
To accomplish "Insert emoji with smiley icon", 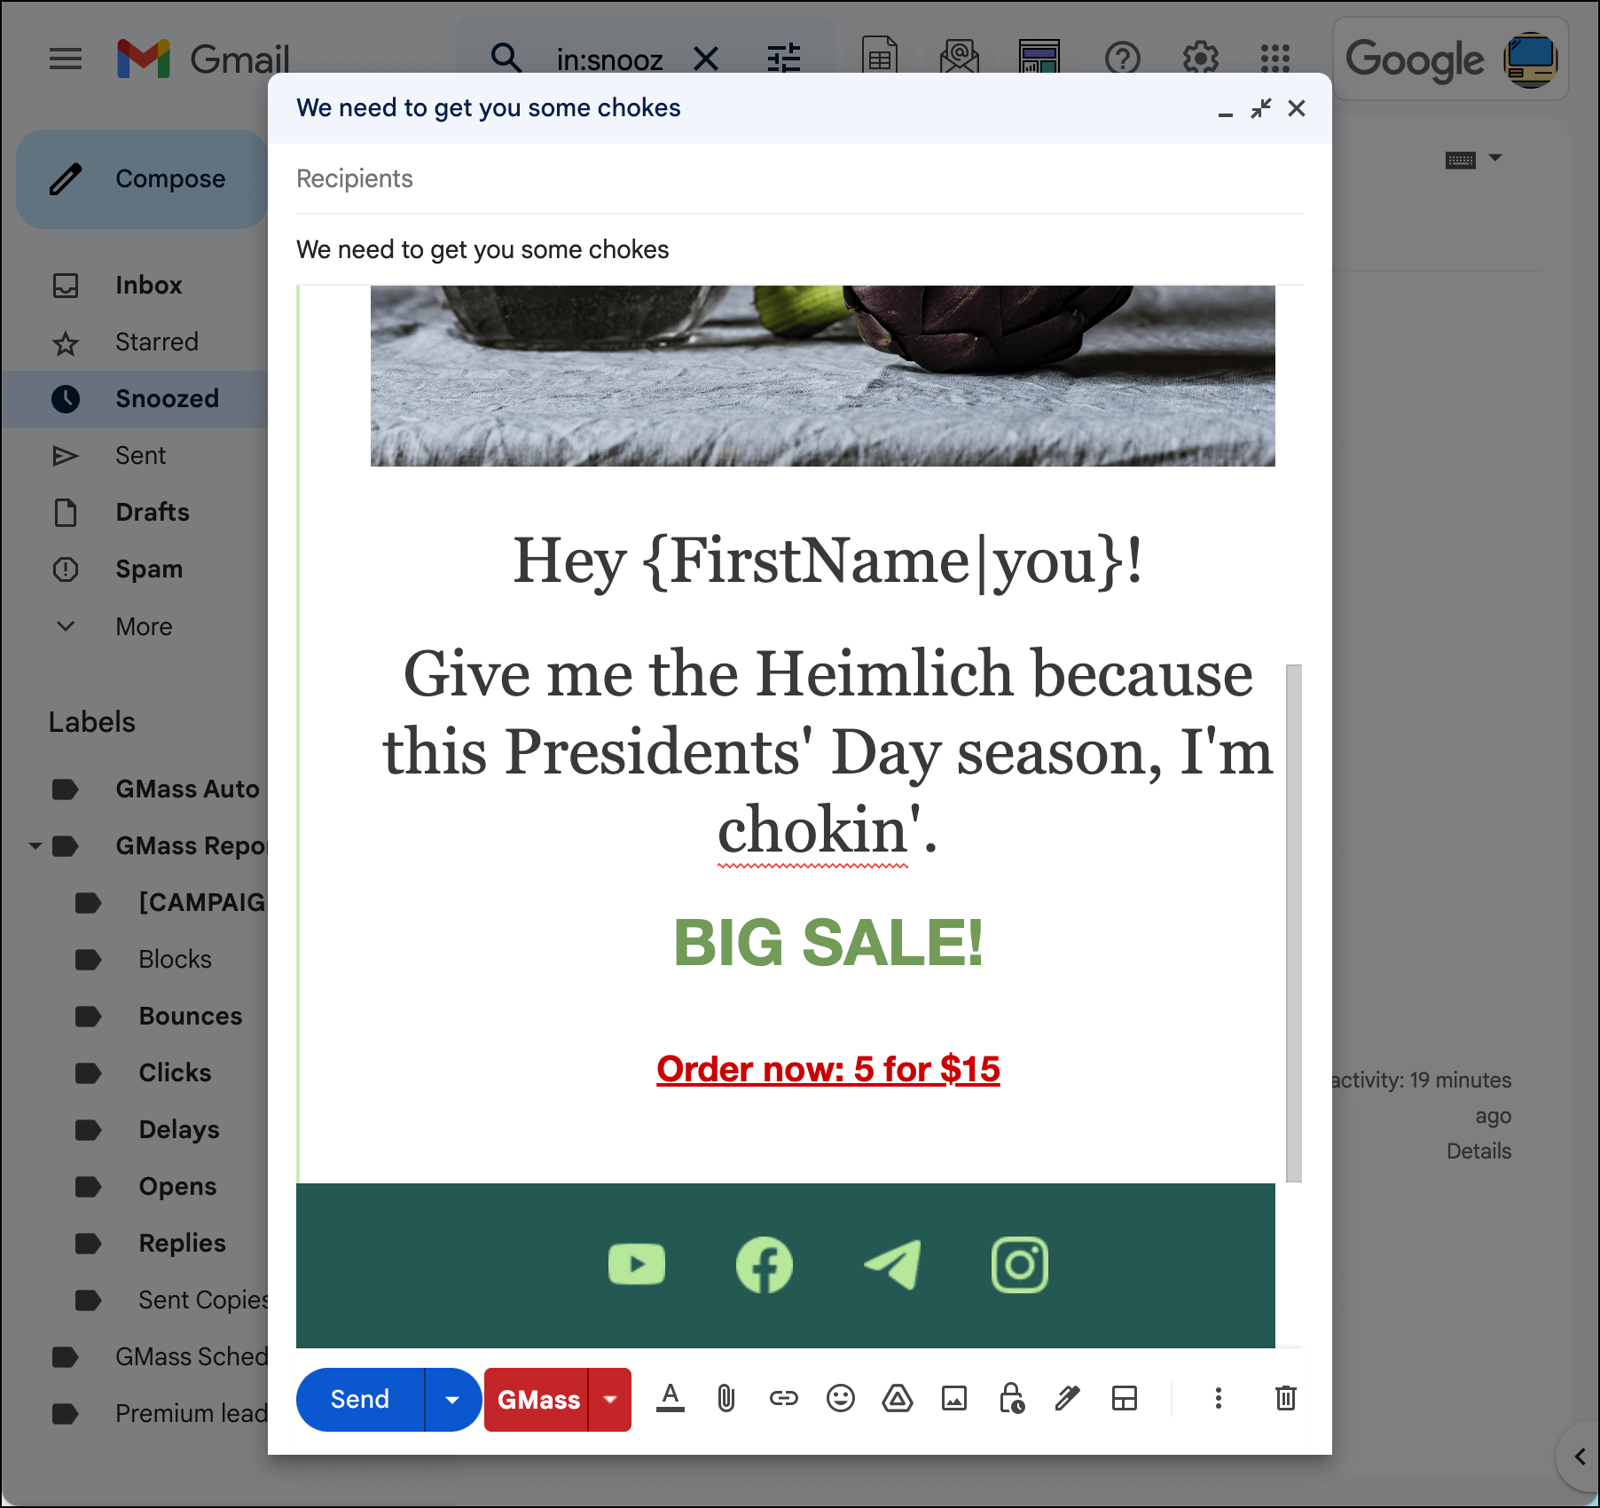I will [x=841, y=1400].
